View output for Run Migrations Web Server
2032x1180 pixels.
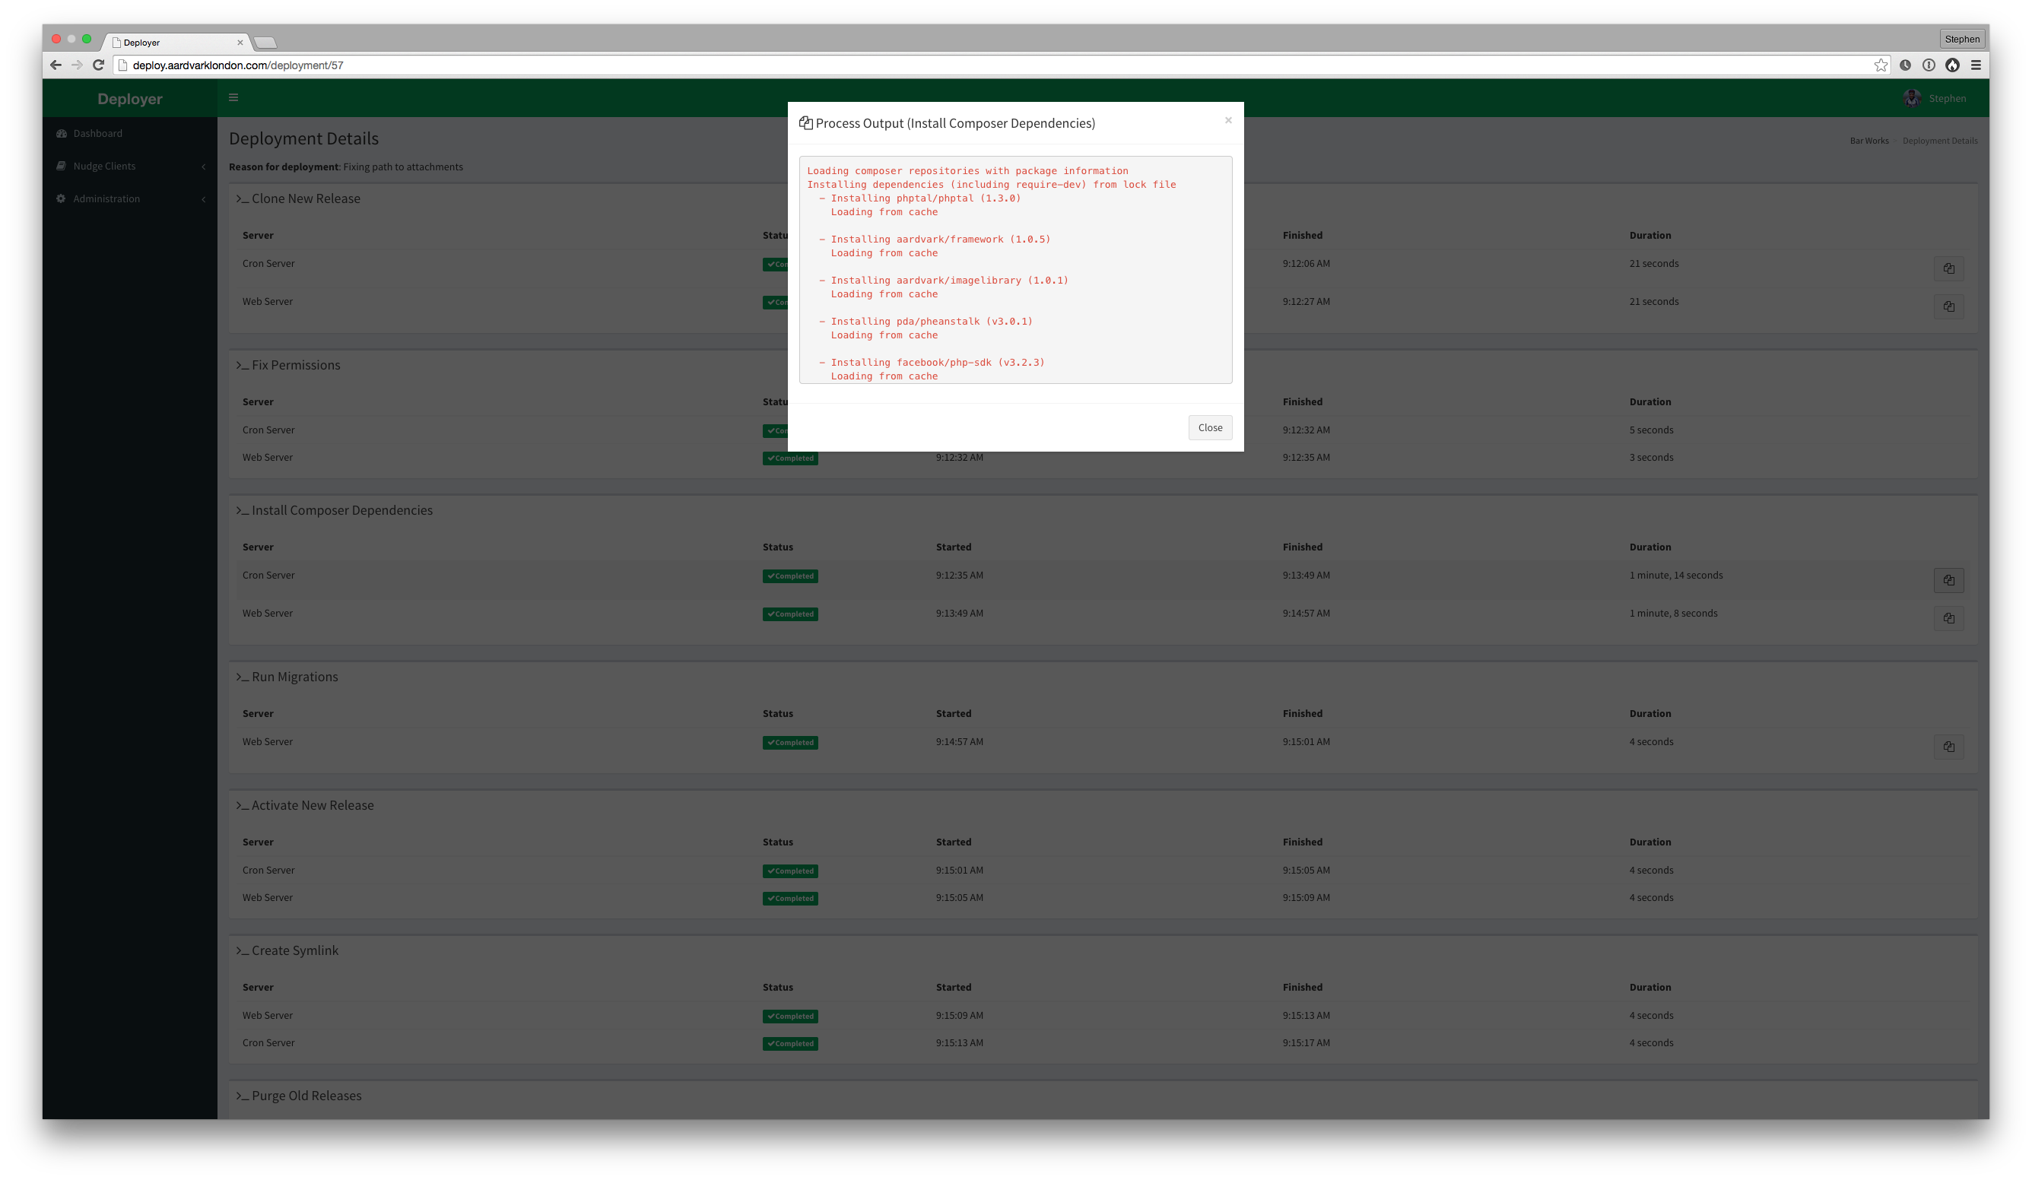1948,747
